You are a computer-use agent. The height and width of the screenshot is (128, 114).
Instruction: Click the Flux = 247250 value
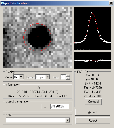(x=93, y=88)
